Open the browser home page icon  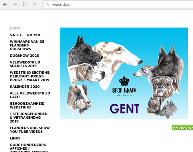(x=34, y=5)
